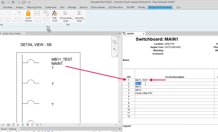Click left arrow of horizontal scrollbar

[x=41, y=125]
